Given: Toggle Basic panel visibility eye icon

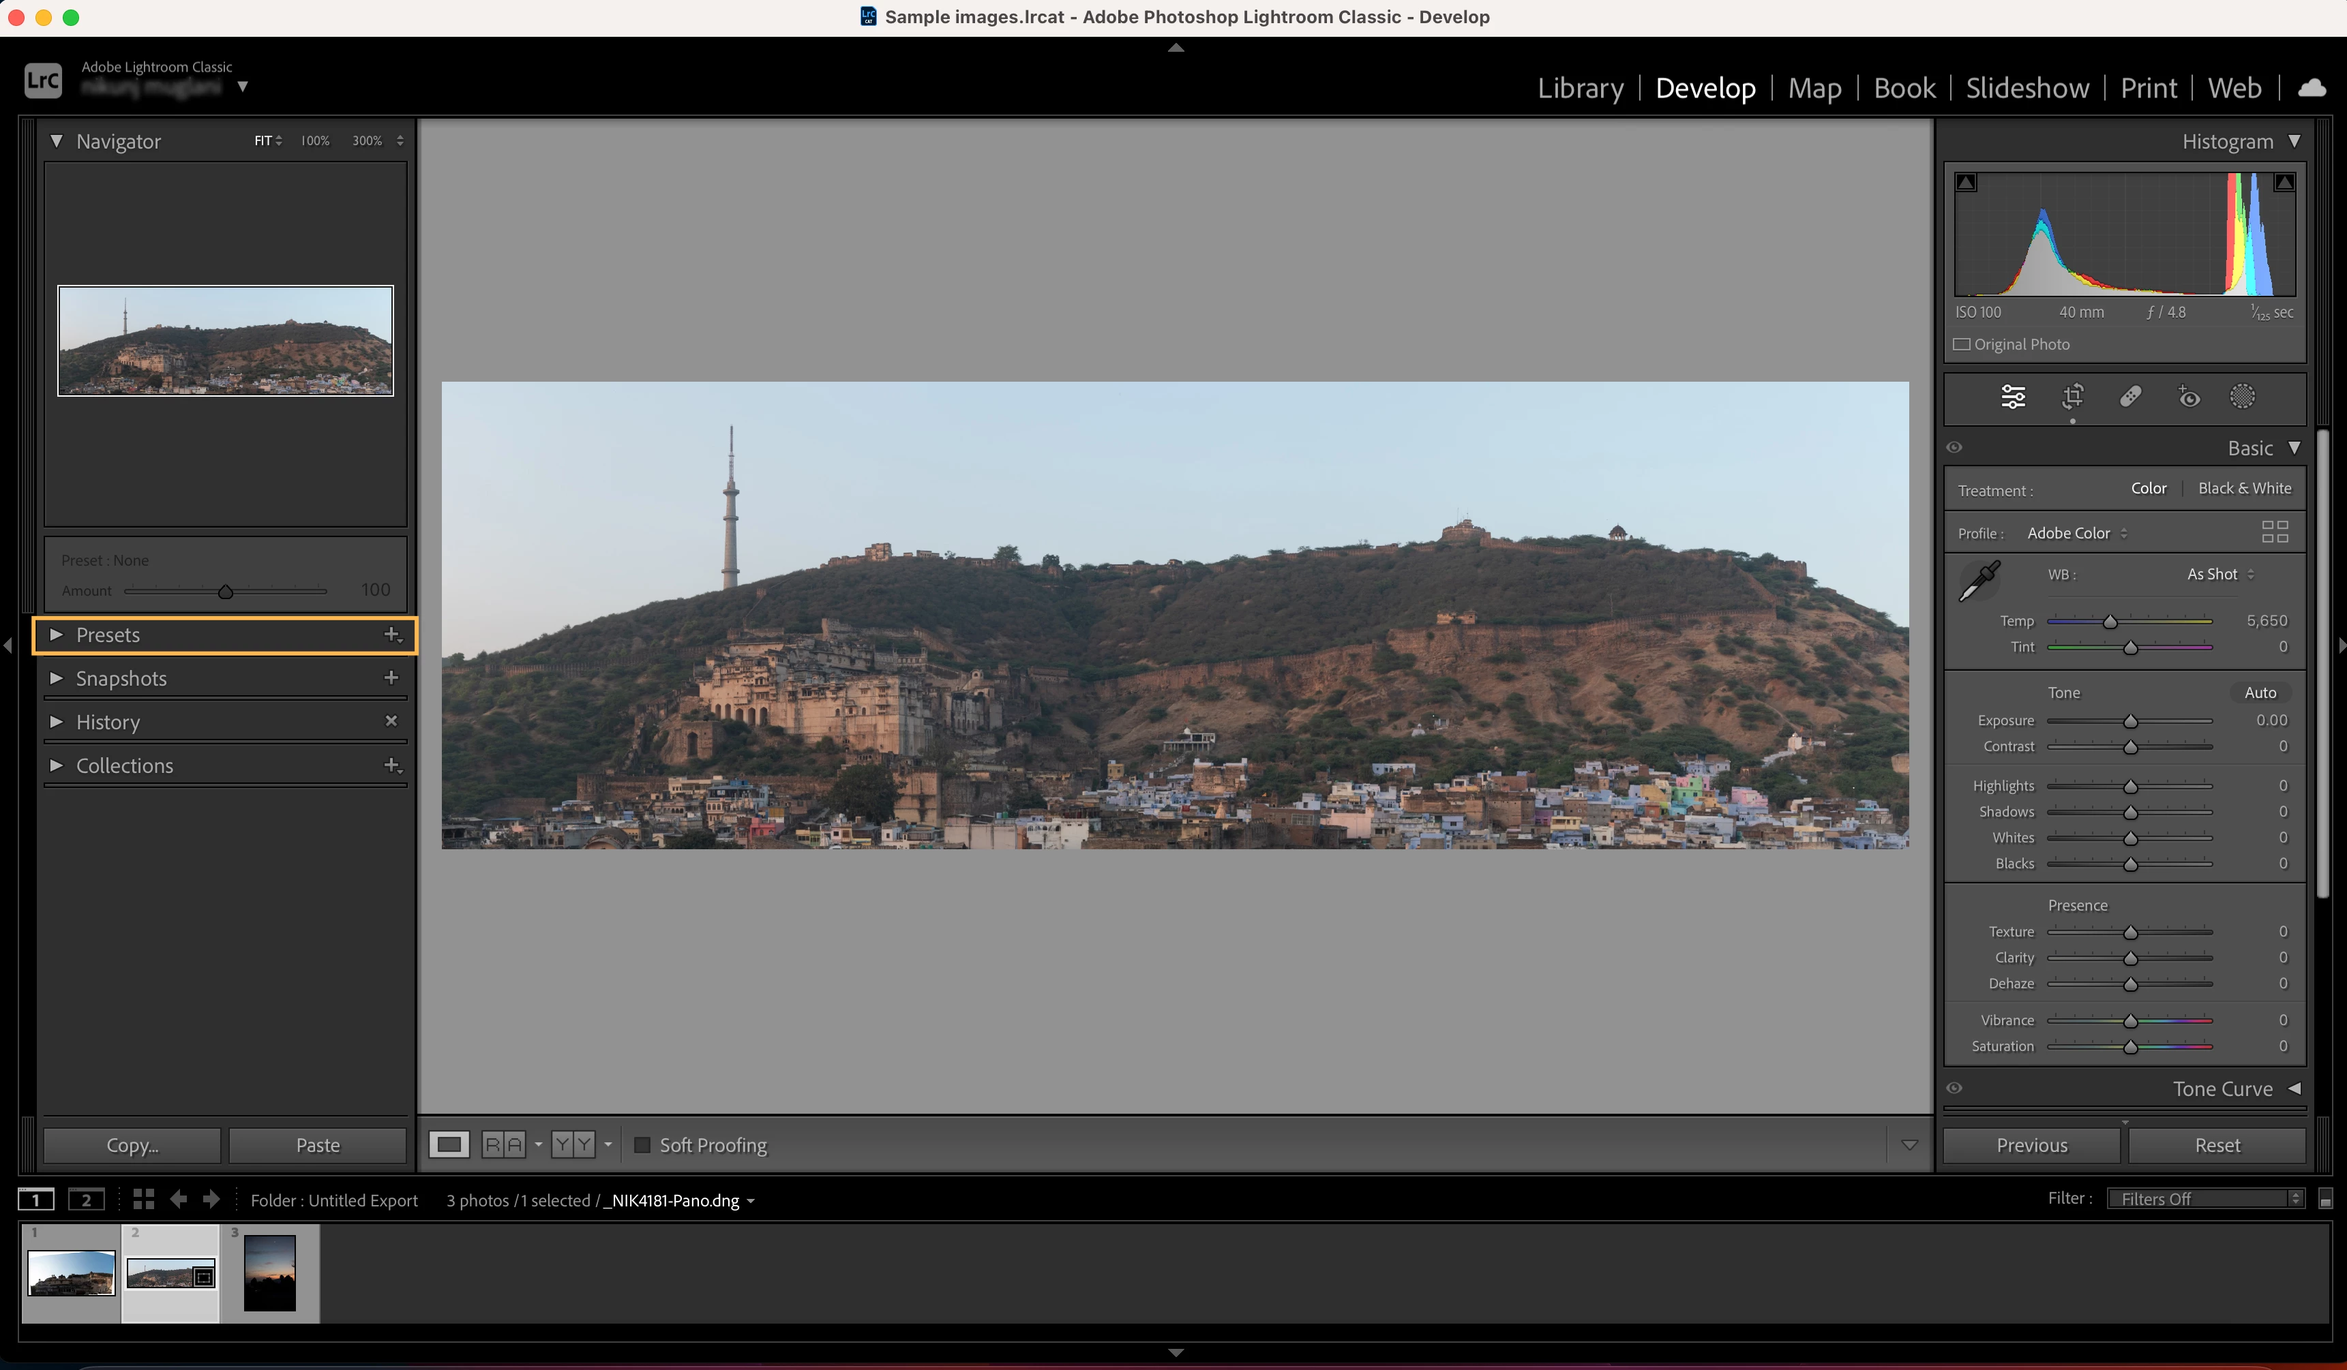Looking at the screenshot, I should coord(1954,448).
